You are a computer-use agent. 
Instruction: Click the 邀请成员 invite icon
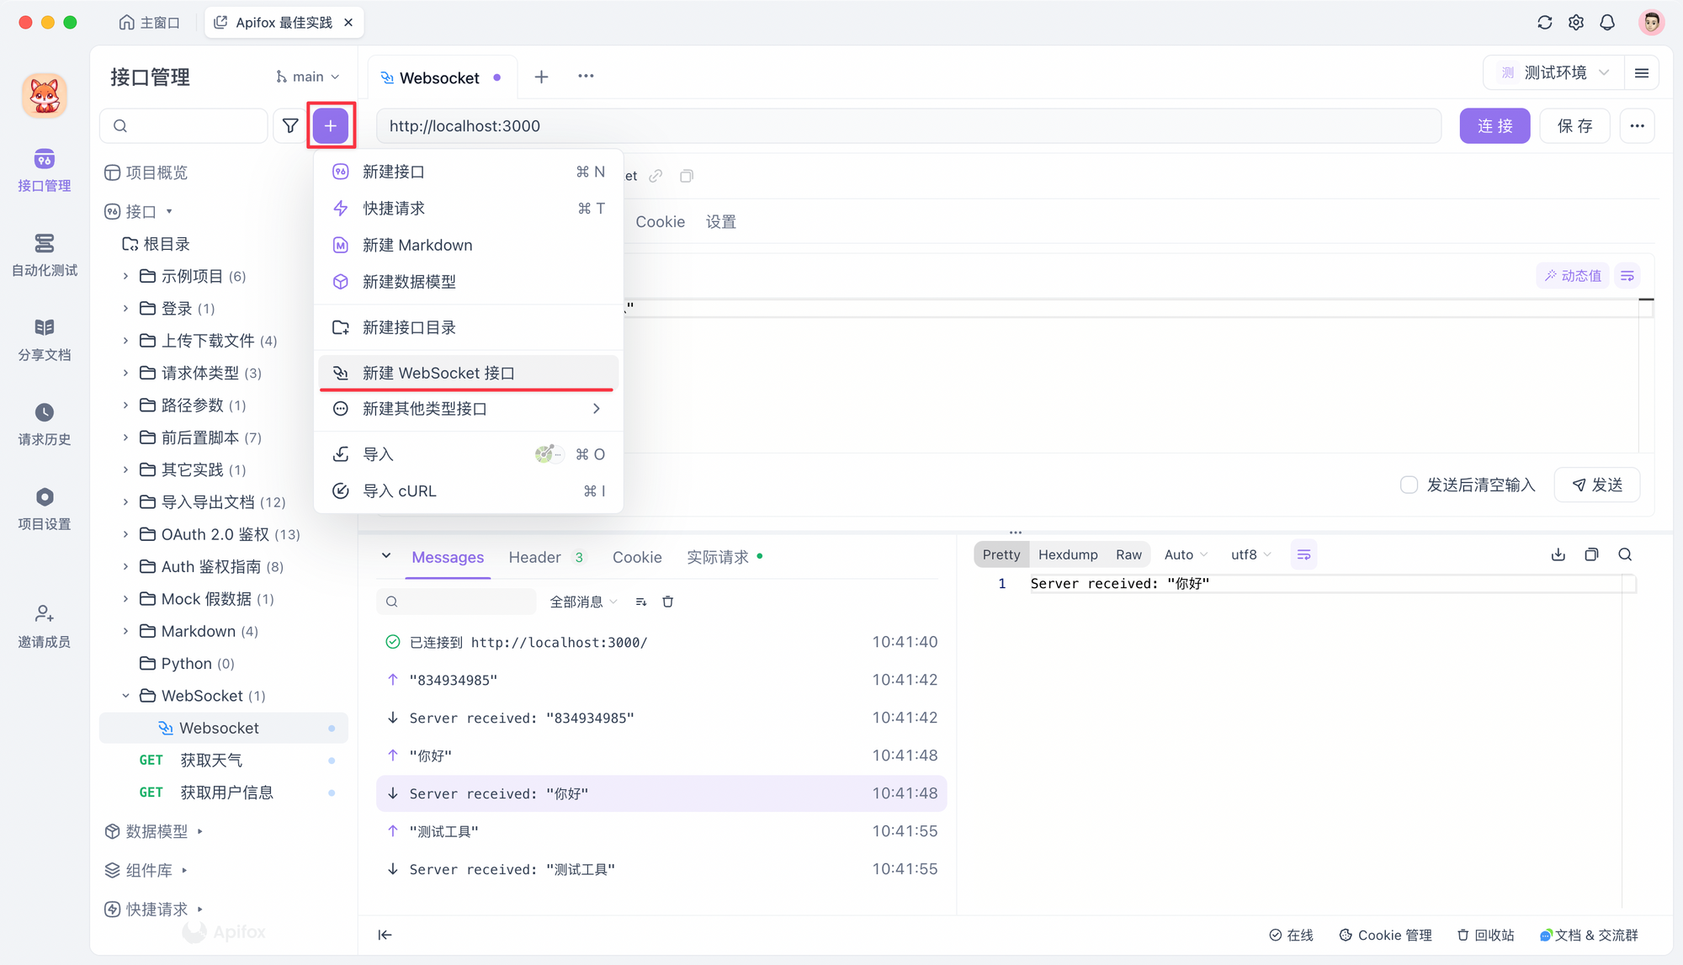tap(43, 623)
